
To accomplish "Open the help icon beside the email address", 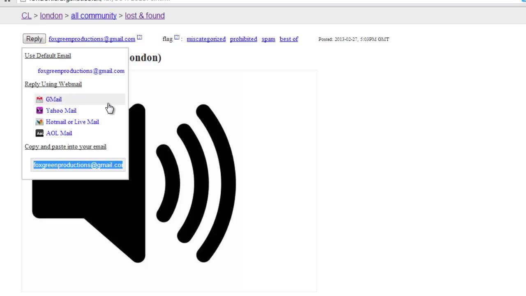I will (140, 37).
